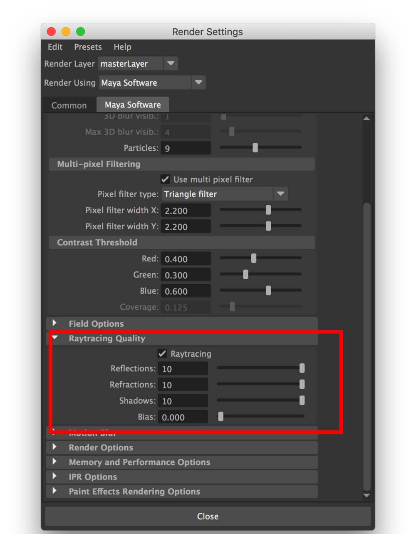The image size is (416, 534).
Task: Click the Red contrast threshold field
Action: click(186, 259)
